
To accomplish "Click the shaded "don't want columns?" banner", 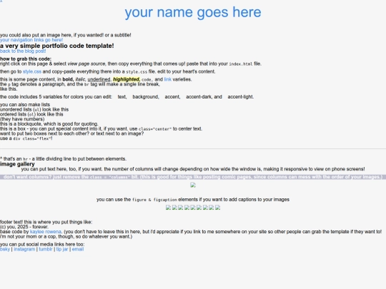I will coord(193,177).
